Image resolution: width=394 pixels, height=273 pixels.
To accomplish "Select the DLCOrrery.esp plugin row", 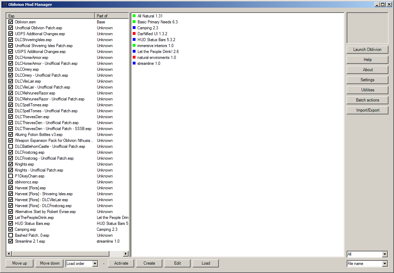I will pyautogui.click(x=68, y=69).
